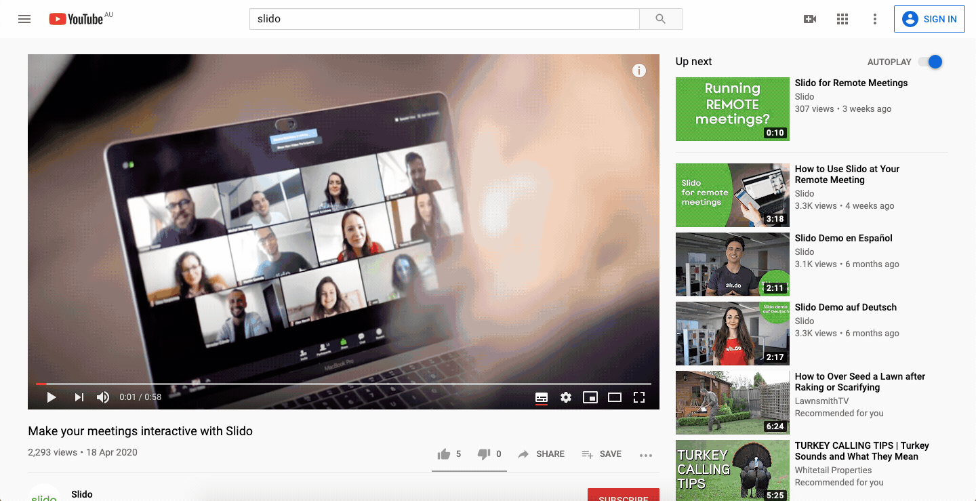
Task: Click the Up next heading
Action: click(693, 62)
